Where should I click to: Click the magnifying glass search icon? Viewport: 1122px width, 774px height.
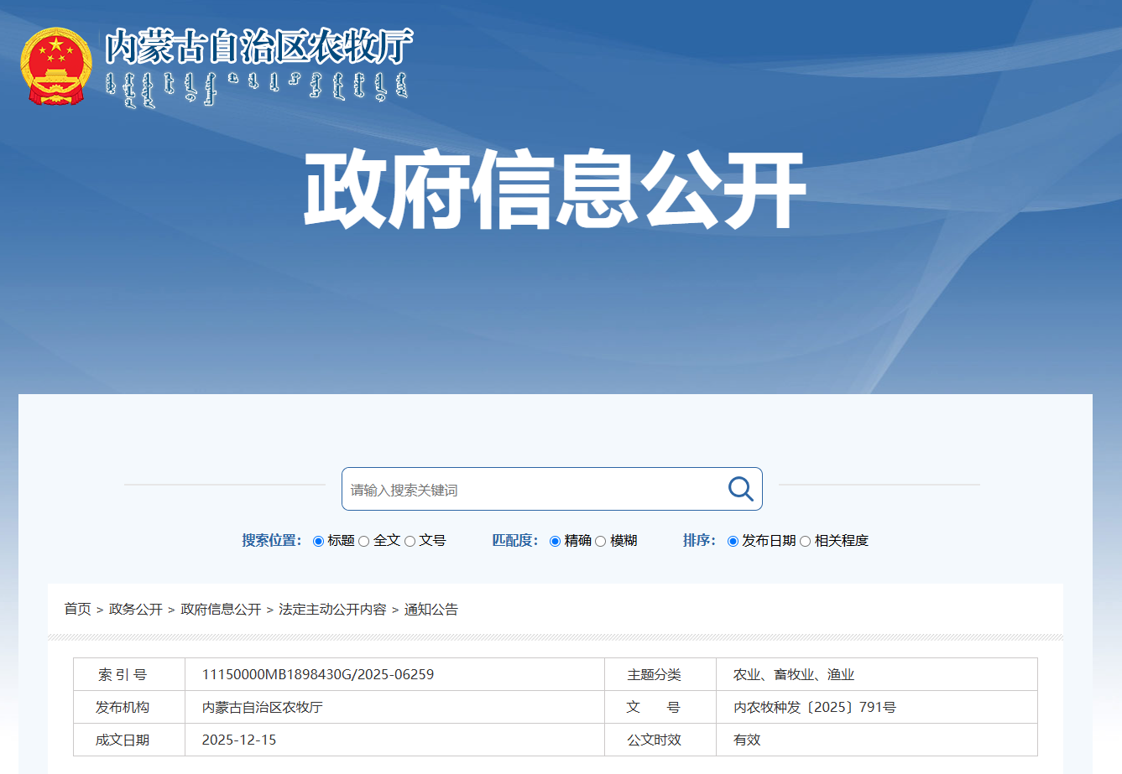tap(740, 489)
